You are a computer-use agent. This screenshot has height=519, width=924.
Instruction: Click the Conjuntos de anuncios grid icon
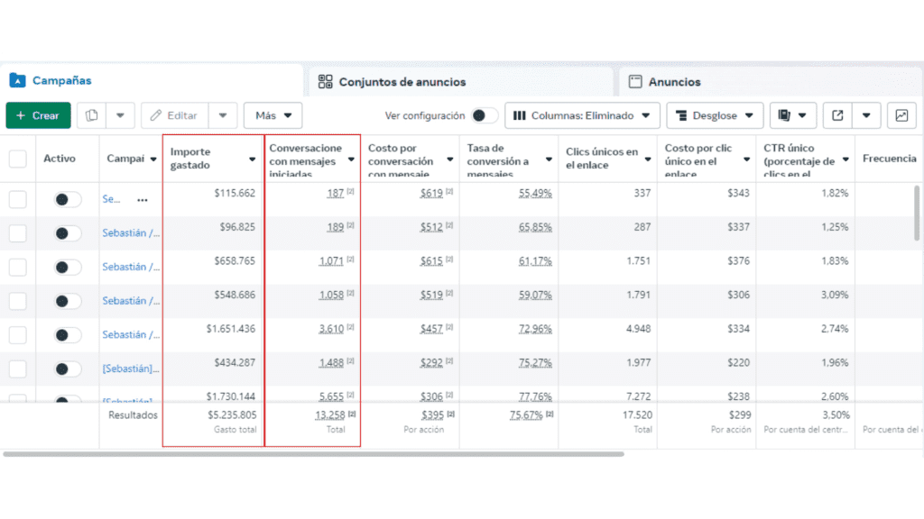coord(326,82)
